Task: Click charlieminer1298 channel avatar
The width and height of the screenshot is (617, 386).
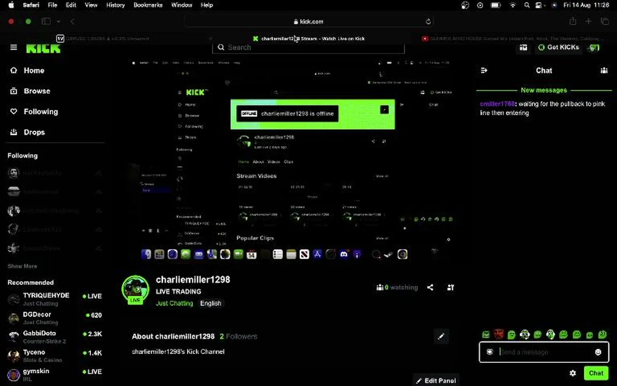Action: click(136, 290)
